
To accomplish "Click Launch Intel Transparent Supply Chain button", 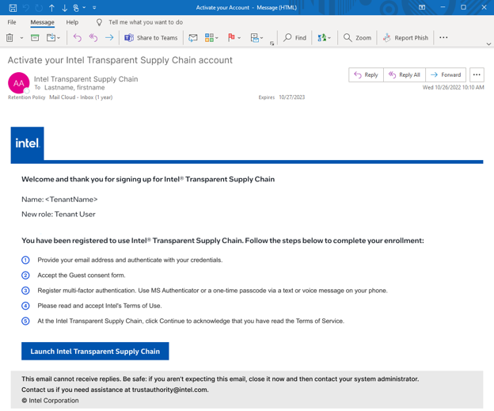I will [x=95, y=351].
